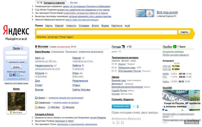
Task: Share quote via Facebook icon
Action: (x=122, y=123)
